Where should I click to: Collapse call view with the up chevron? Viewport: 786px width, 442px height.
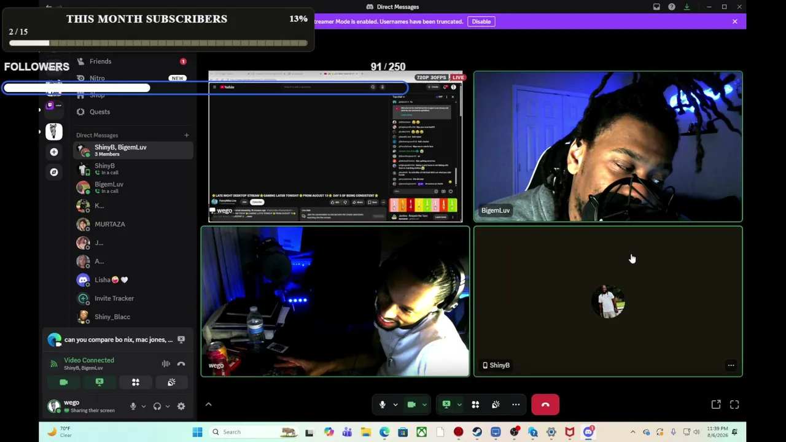click(x=208, y=405)
